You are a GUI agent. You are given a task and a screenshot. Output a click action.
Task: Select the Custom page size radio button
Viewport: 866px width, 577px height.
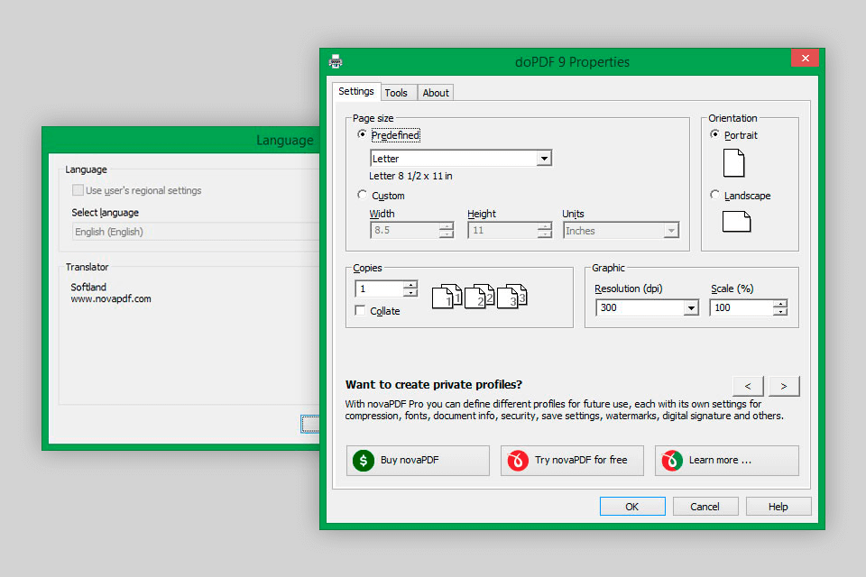363,196
